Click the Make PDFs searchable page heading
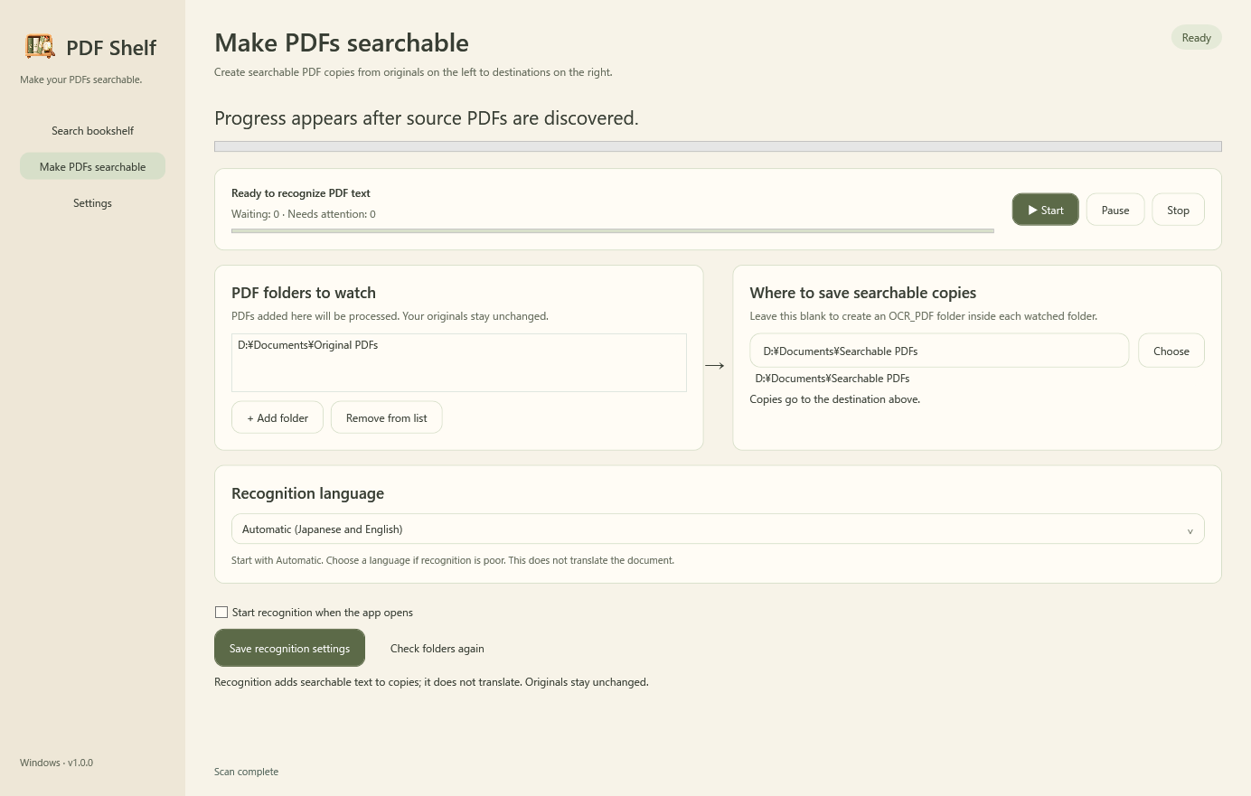Screen dimensions: 1251x796 pos(342,42)
